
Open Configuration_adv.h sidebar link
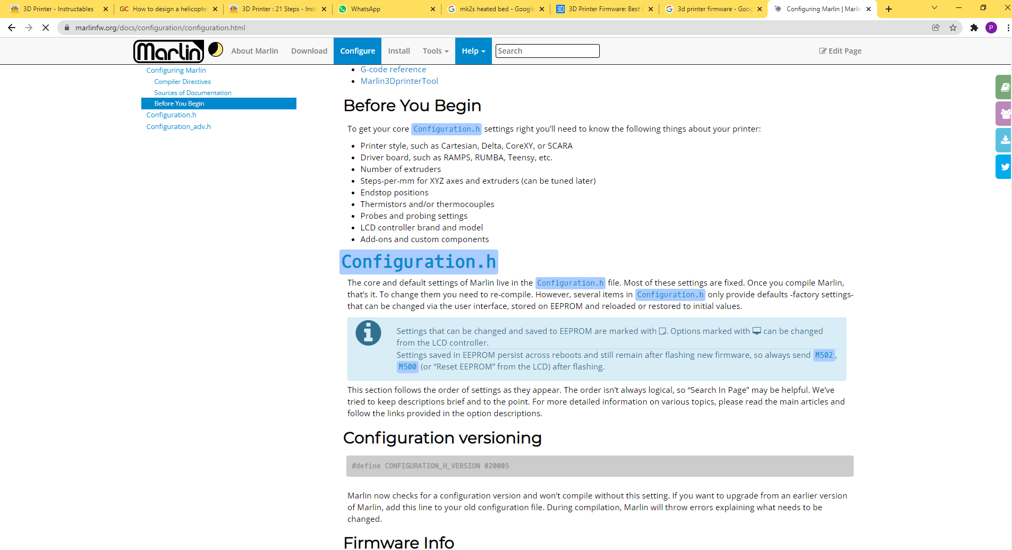click(178, 126)
